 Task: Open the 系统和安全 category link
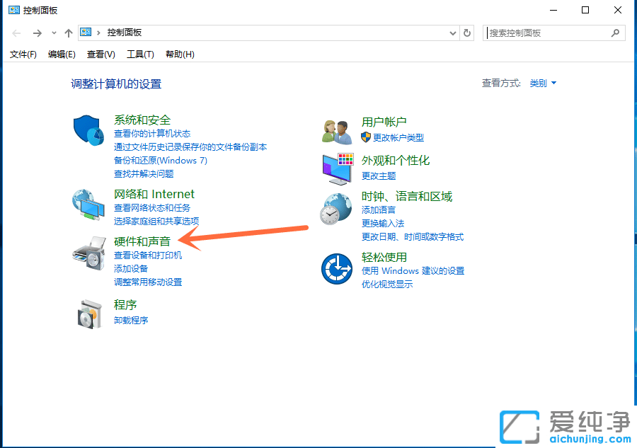pos(142,120)
